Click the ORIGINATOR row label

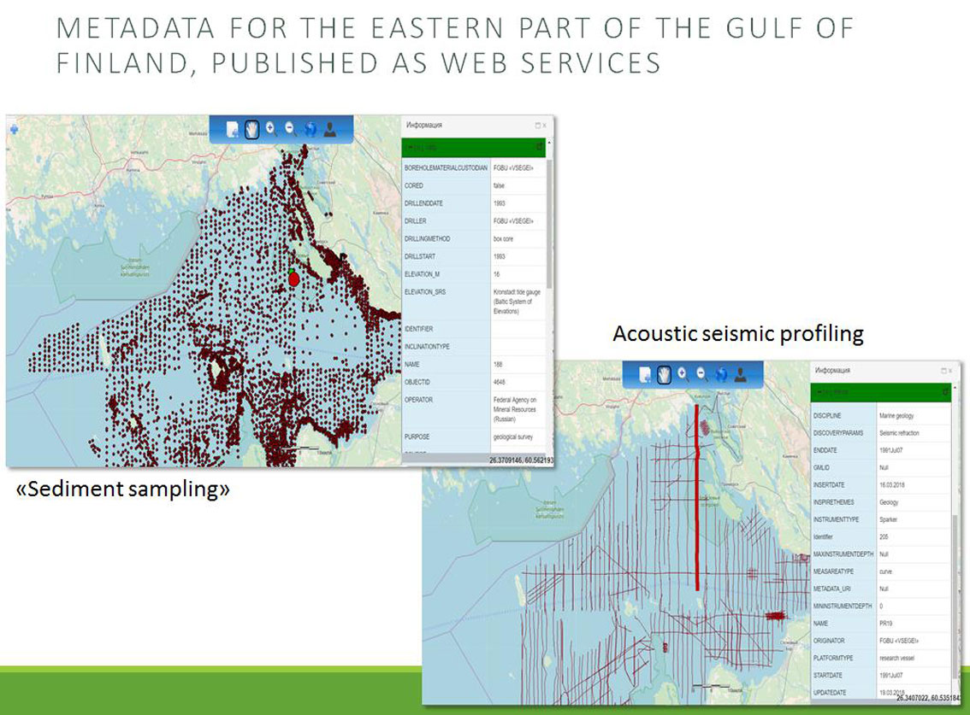[x=829, y=641]
